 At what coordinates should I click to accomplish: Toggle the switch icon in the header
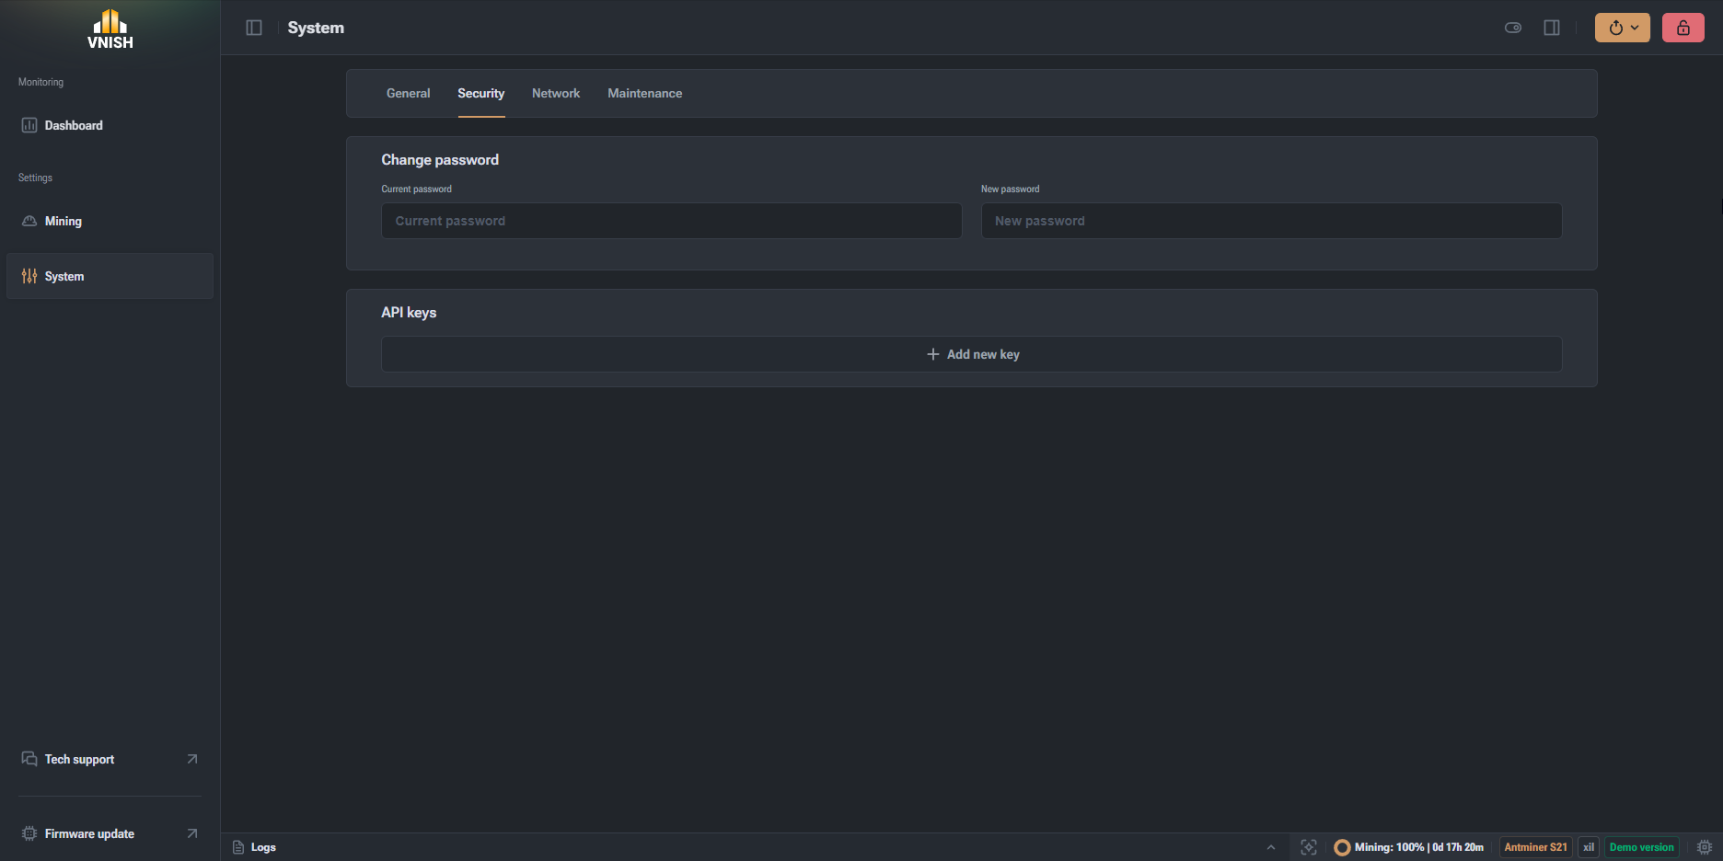pos(1513,28)
